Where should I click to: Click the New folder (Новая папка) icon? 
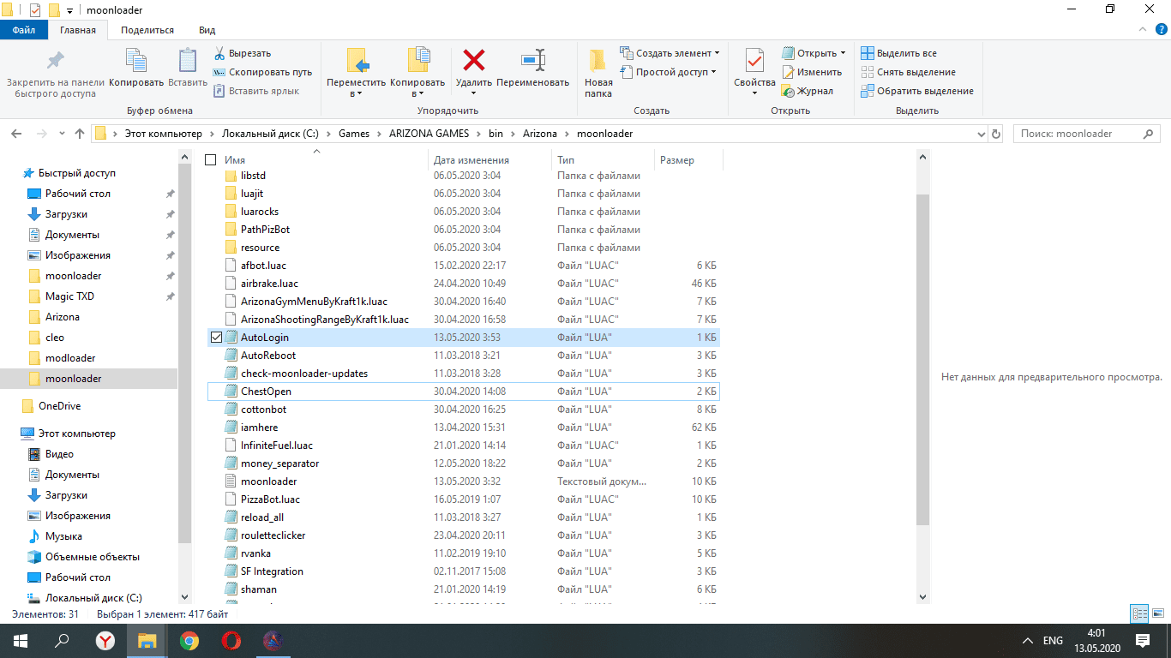pyautogui.click(x=598, y=61)
